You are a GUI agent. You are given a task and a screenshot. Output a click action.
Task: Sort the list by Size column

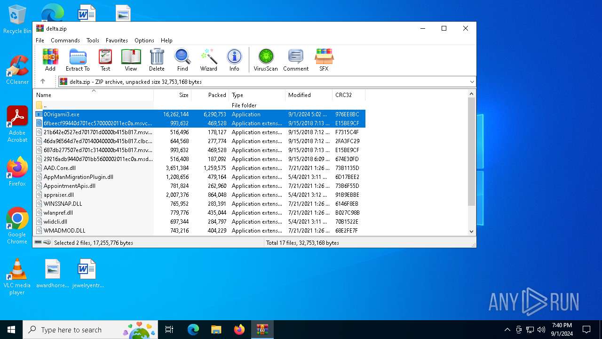point(173,95)
